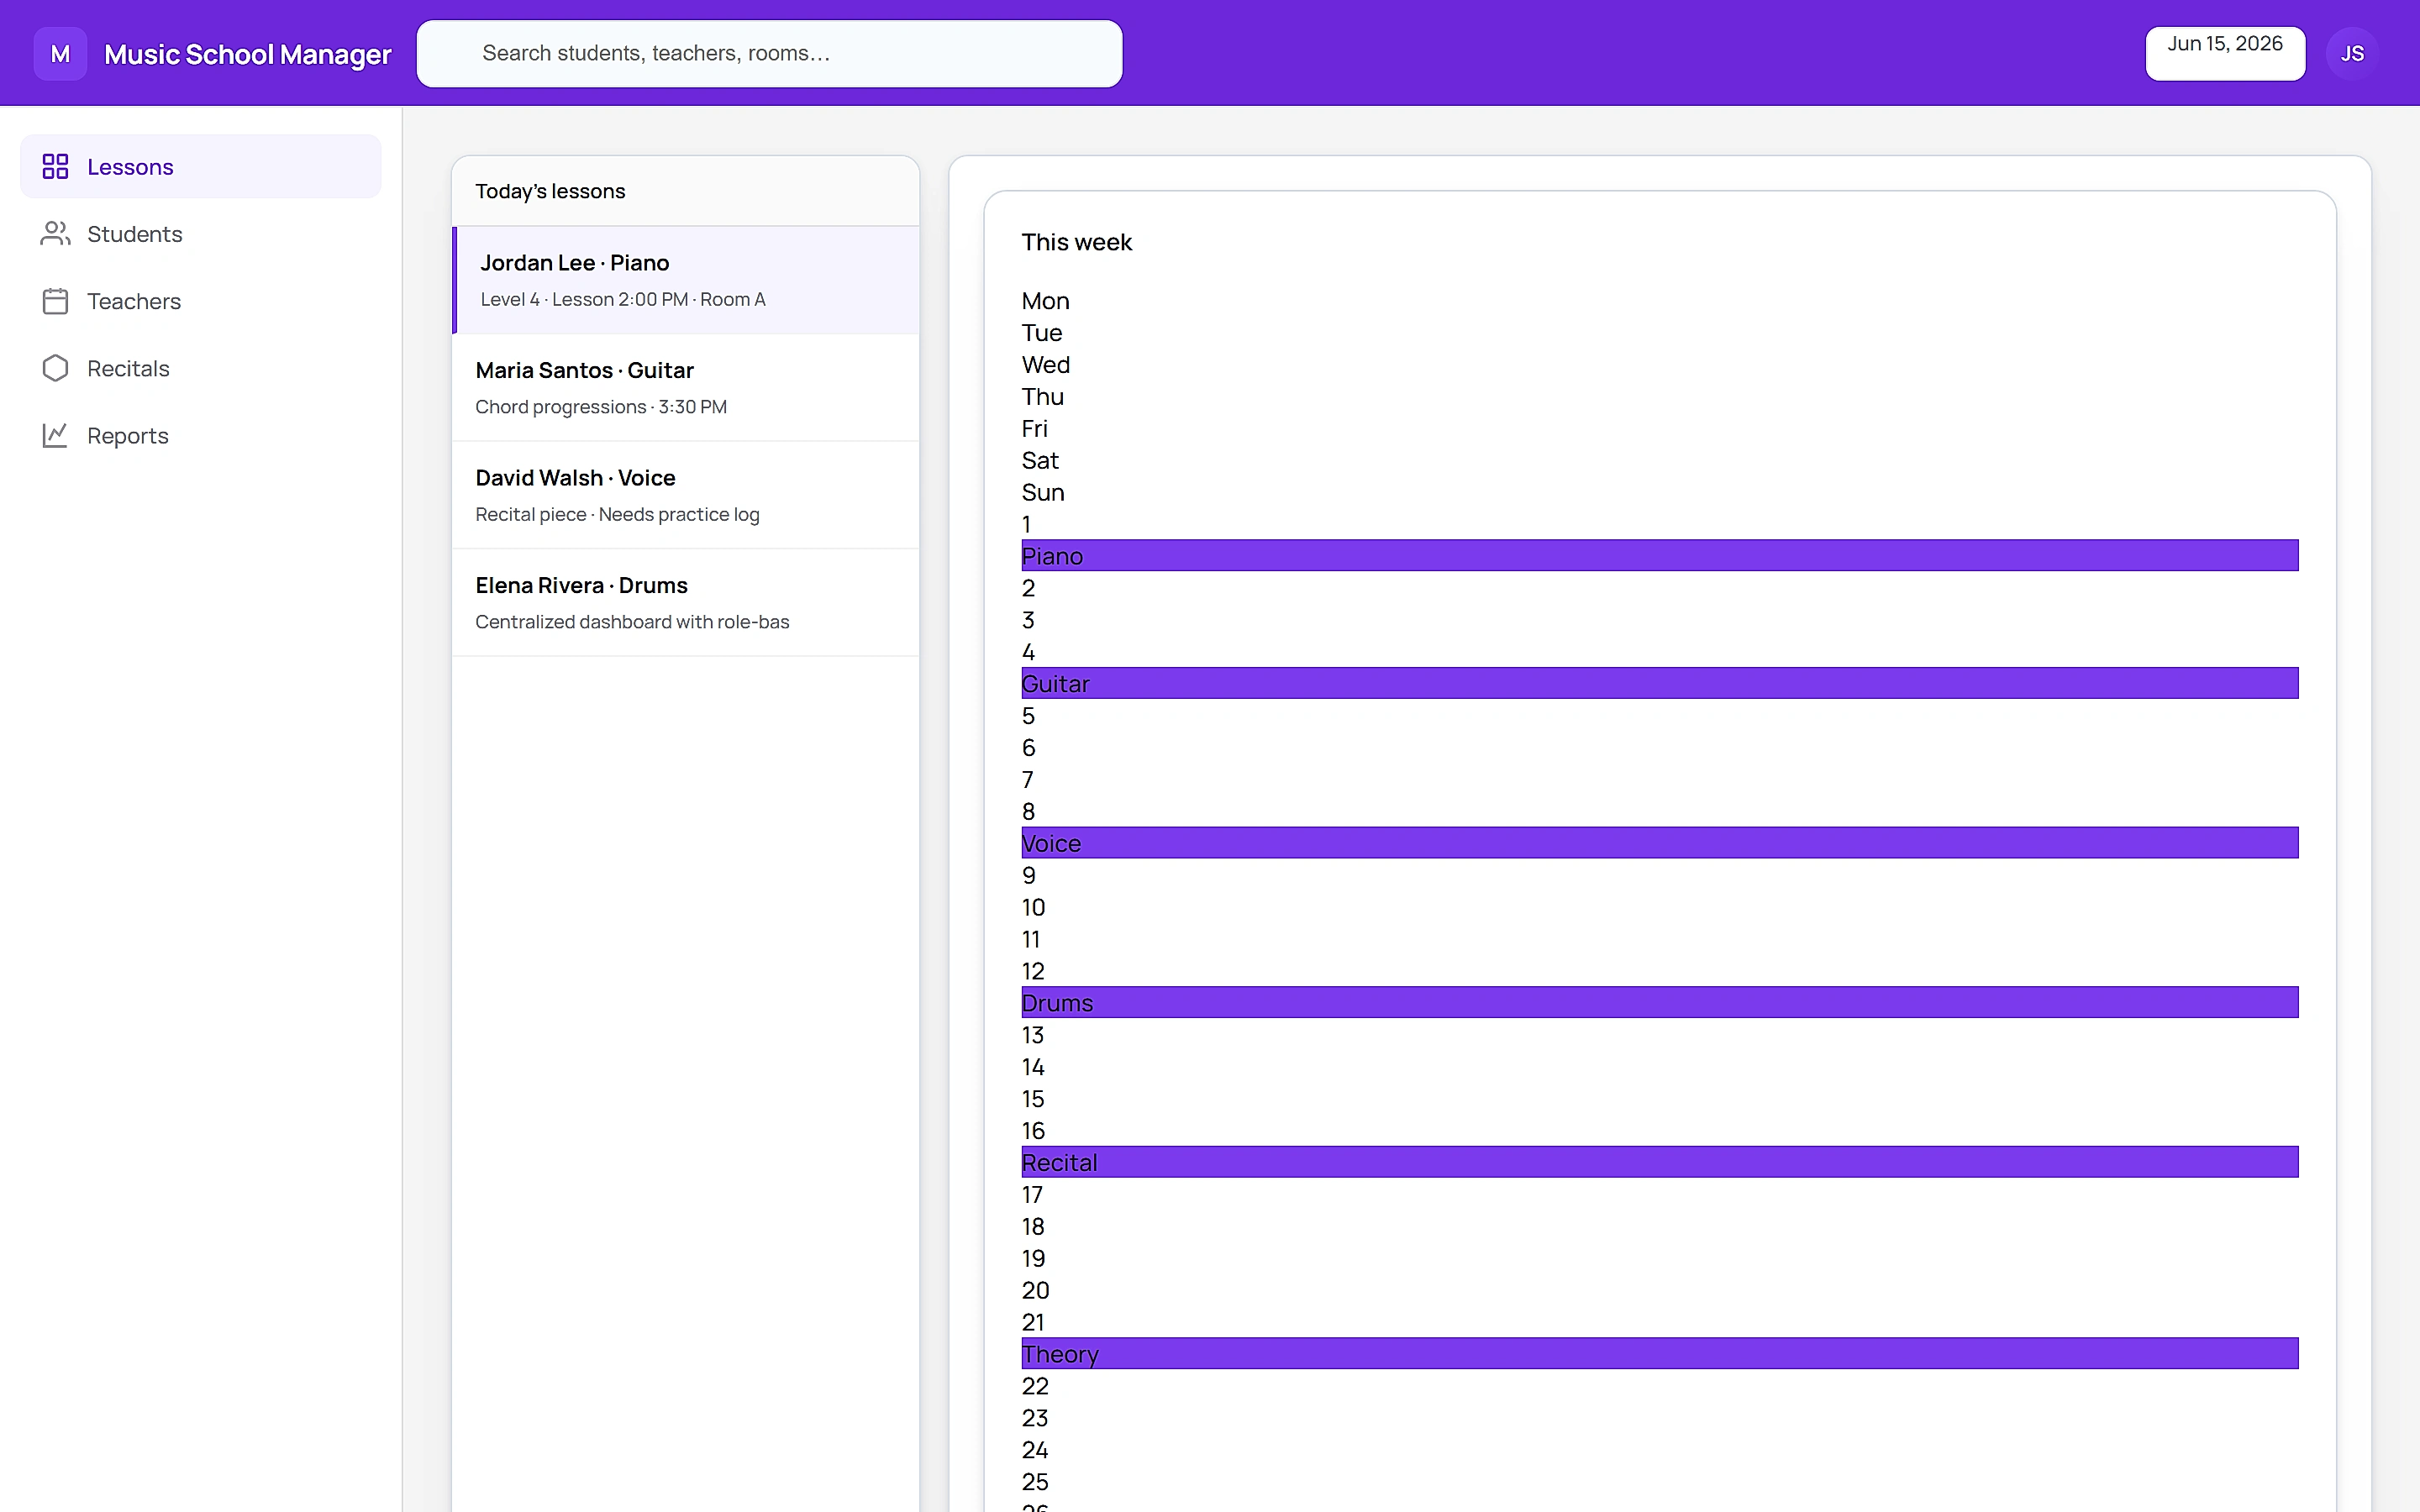This screenshot has width=2420, height=1512.
Task: Select the Maria Santos · Guitar lesson
Action: 686,388
